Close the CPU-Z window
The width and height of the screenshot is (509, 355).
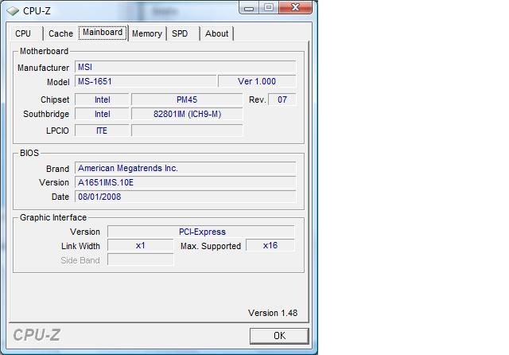pos(295,7)
